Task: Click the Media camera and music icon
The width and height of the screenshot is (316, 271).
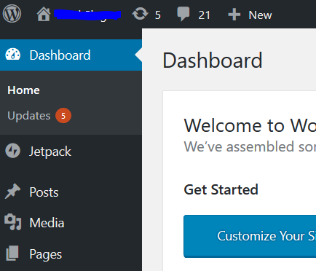Action: pyautogui.click(x=13, y=222)
